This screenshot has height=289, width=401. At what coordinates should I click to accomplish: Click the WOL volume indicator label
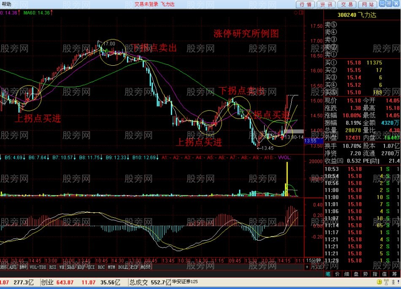pyautogui.click(x=284, y=158)
